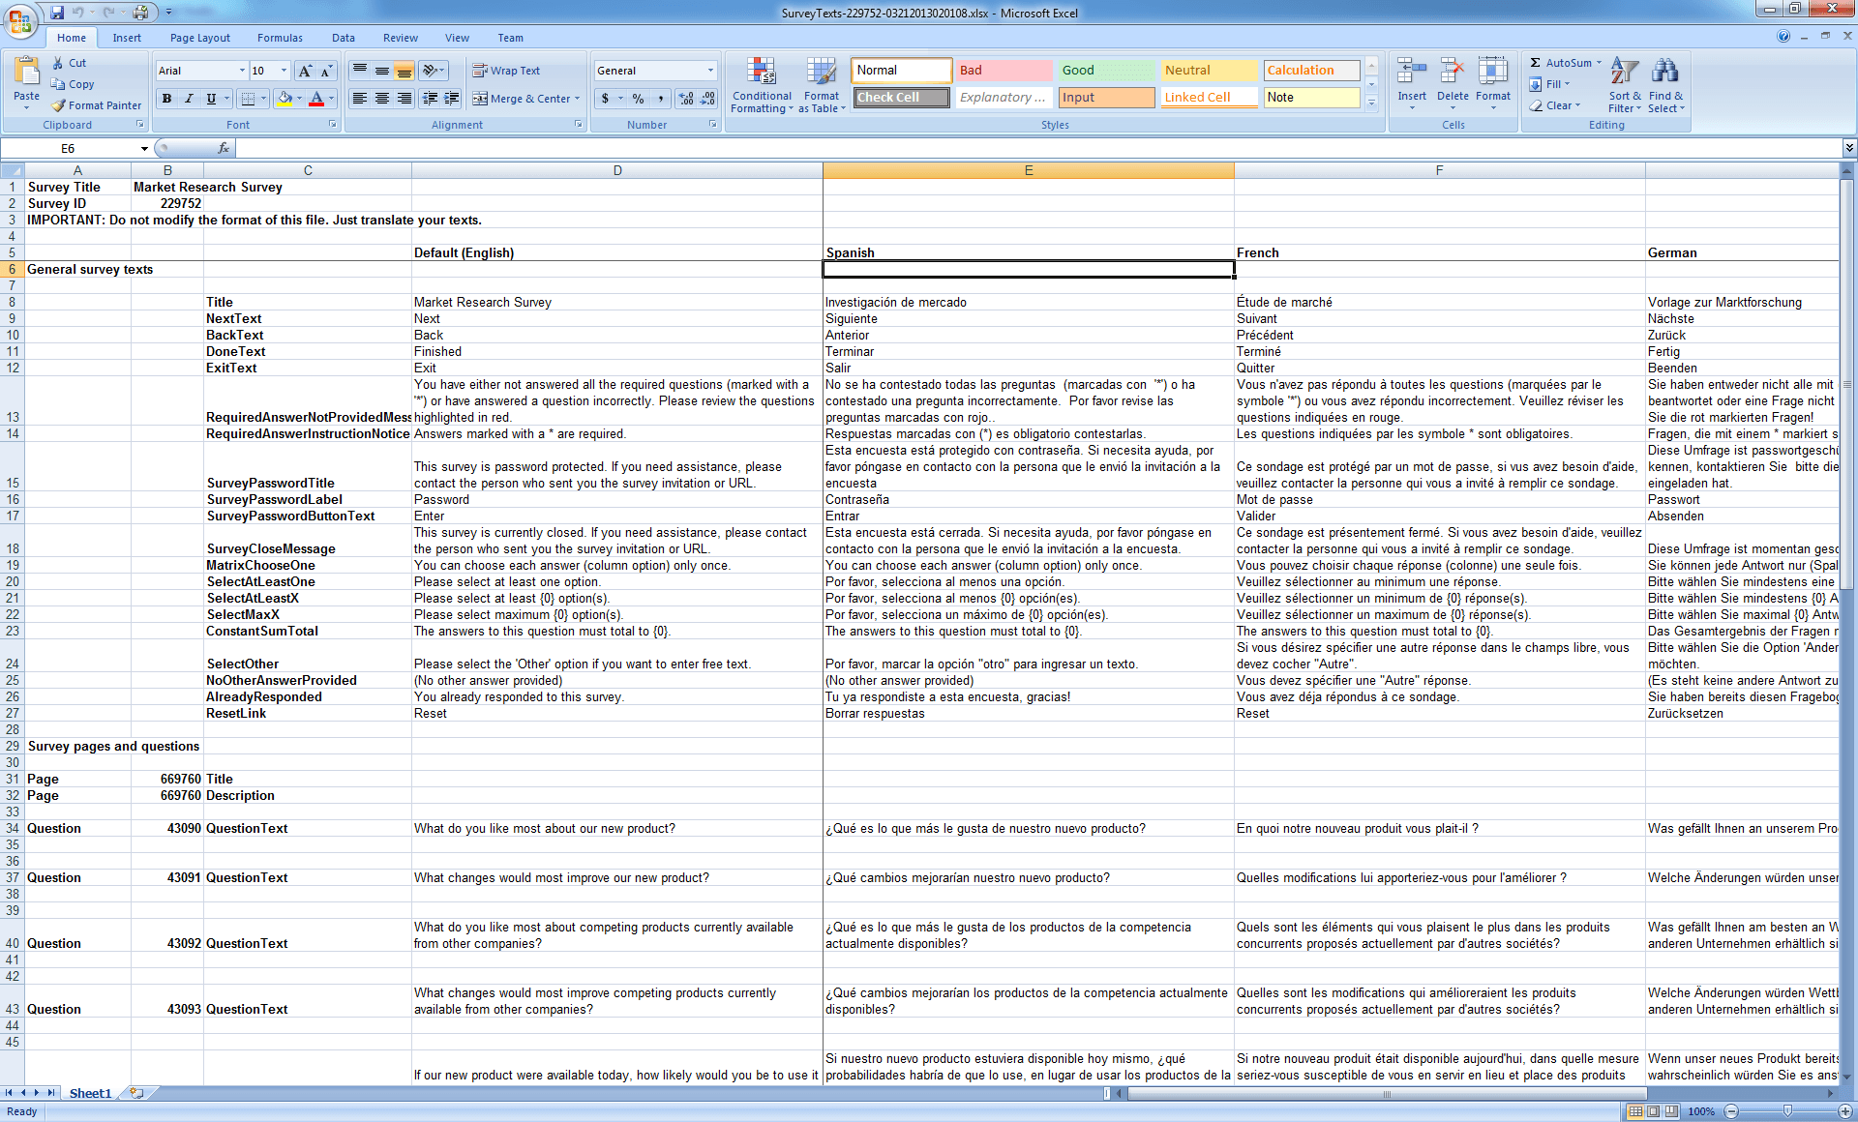The image size is (1858, 1122).
Task: Select the Home tab in ribbon
Action: pyautogui.click(x=71, y=36)
